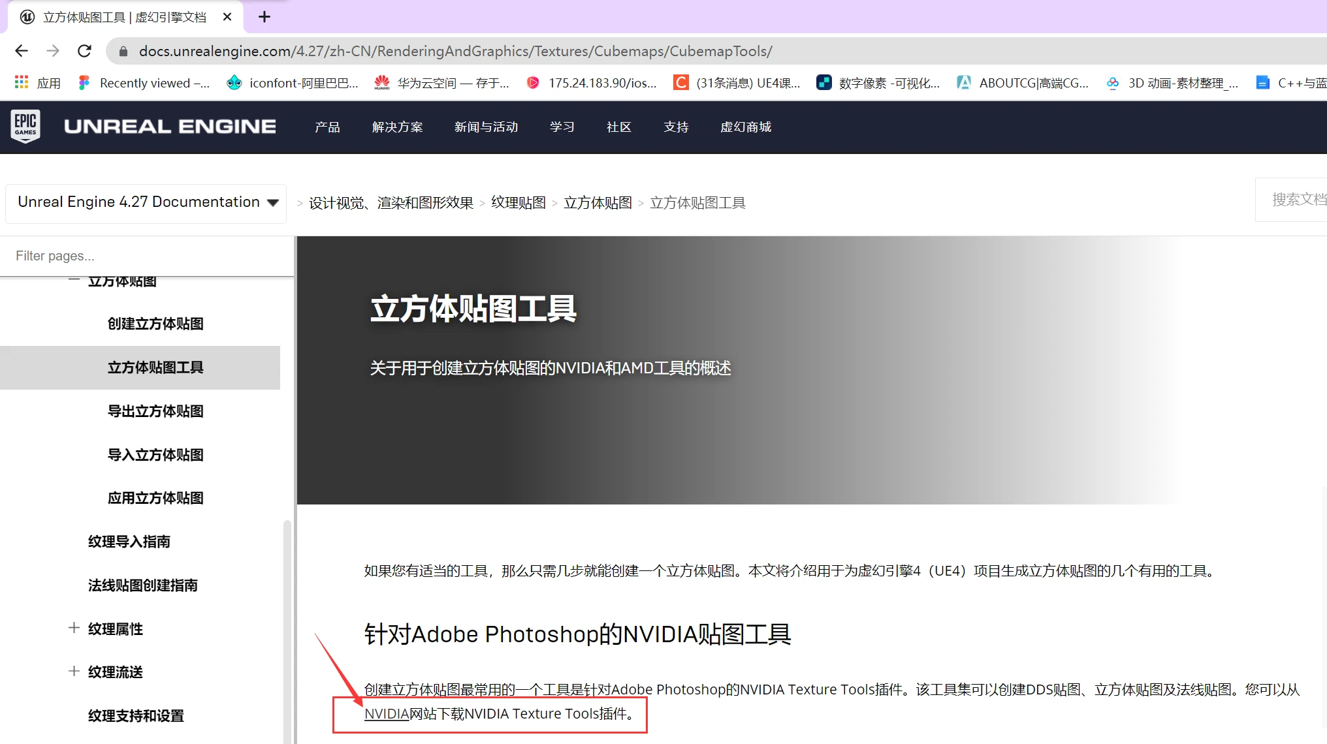Image resolution: width=1327 pixels, height=744 pixels.
Task: Click the Epic Games logo
Action: tap(25, 126)
